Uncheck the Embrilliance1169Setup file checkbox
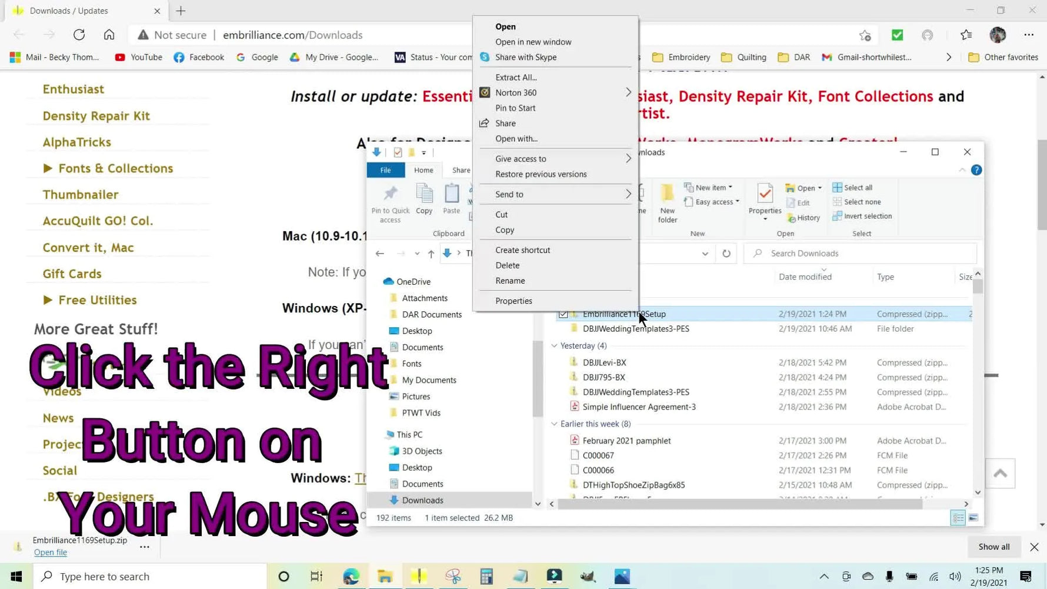The height and width of the screenshot is (589, 1047). 563,314
